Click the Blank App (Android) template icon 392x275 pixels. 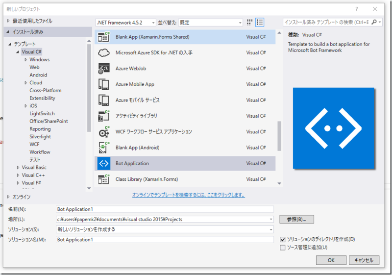[x=103, y=148]
